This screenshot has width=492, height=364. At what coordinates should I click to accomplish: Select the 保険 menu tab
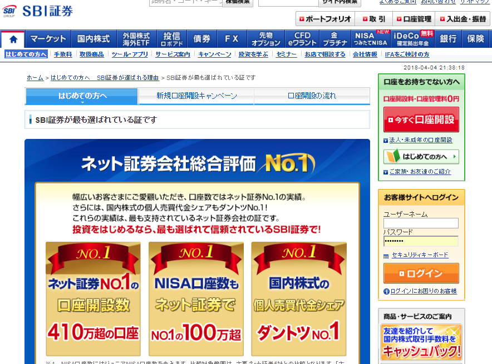point(475,39)
